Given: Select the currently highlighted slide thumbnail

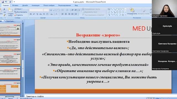Looking at the screenshot, I should (x=10, y=59).
